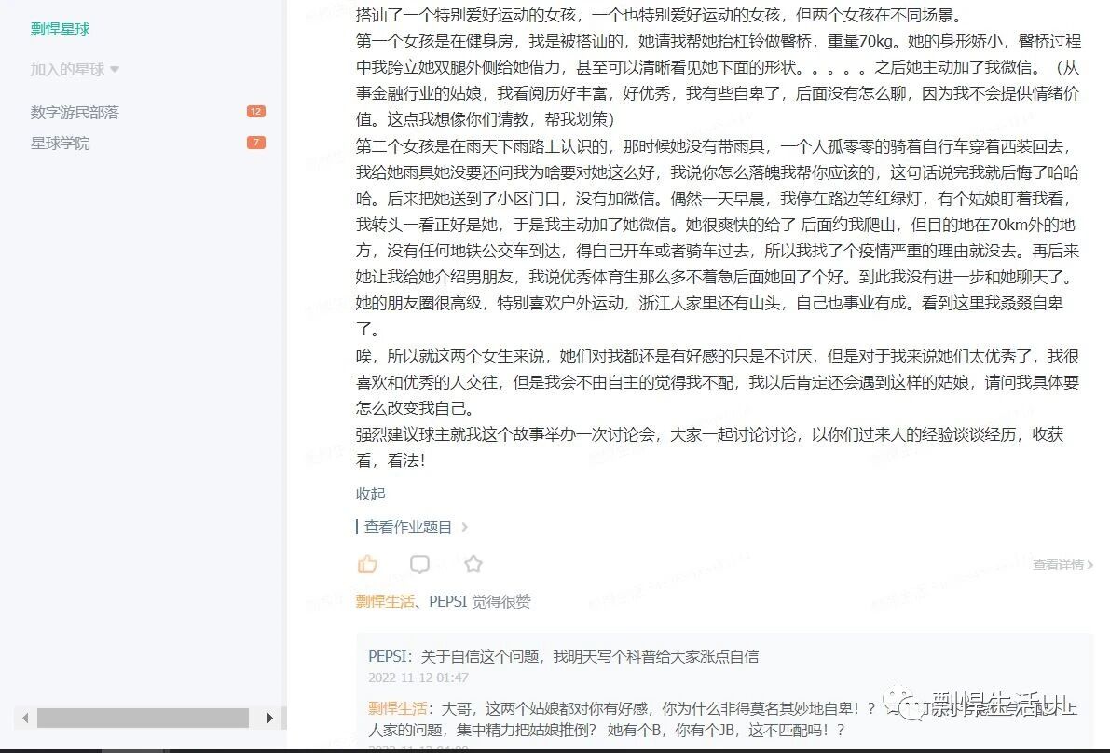Screen dimensions: 1110x753
Task: Click the post line starting 强烈建议球主
Action: pos(709,447)
